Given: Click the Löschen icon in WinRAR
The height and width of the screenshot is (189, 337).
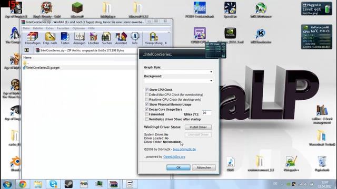Looking at the screenshot, I should (94, 38).
